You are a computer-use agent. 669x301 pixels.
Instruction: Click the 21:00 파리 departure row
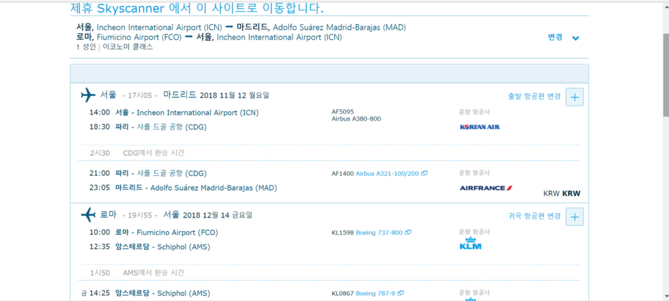[x=148, y=173]
